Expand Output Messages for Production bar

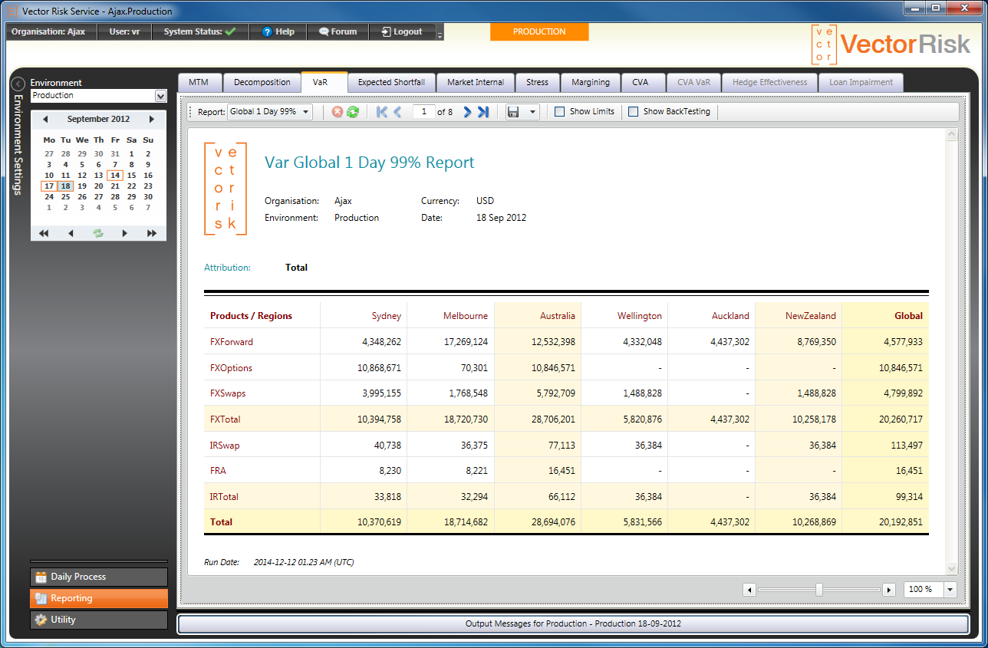click(x=573, y=624)
